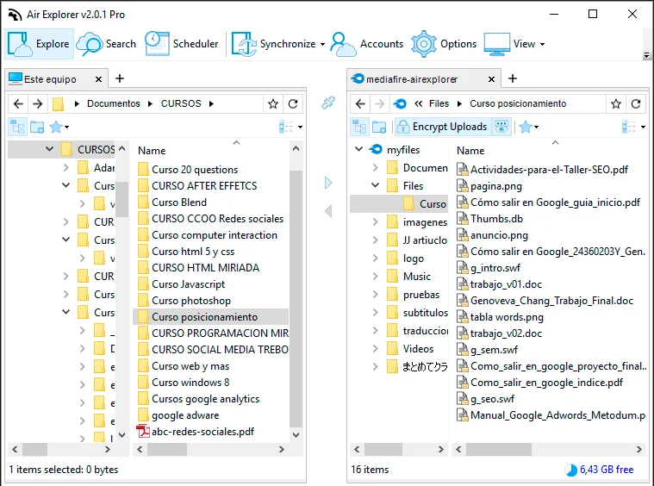Toggle folder tree view in right pane
The image size is (654, 486).
[x=359, y=127]
